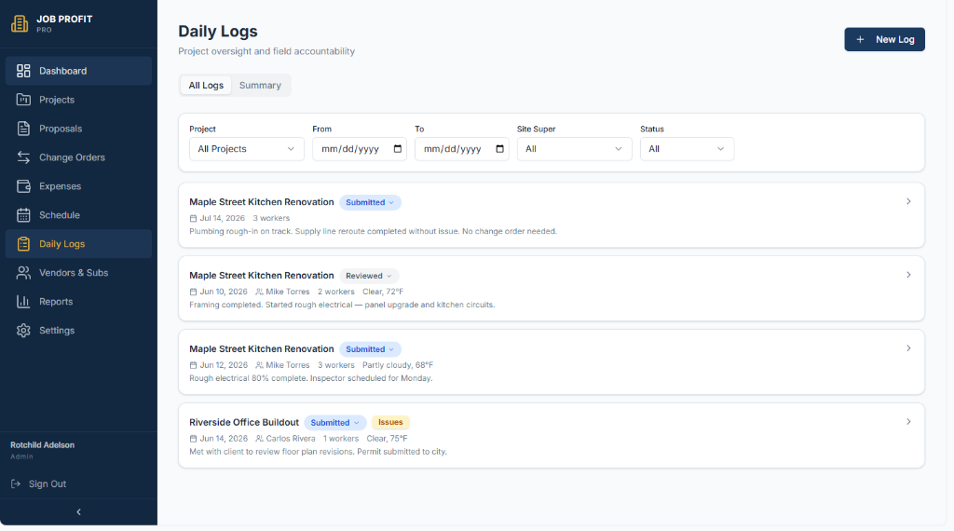Open the From date calendar picker icon
The image size is (954, 531).
click(397, 149)
